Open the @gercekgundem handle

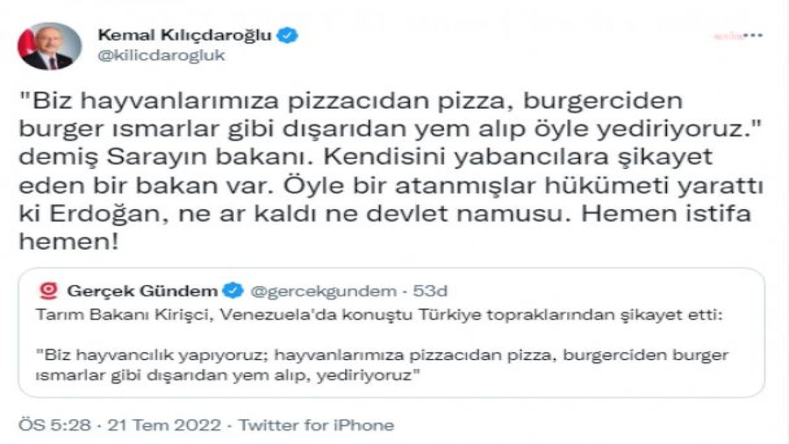pyautogui.click(x=322, y=290)
